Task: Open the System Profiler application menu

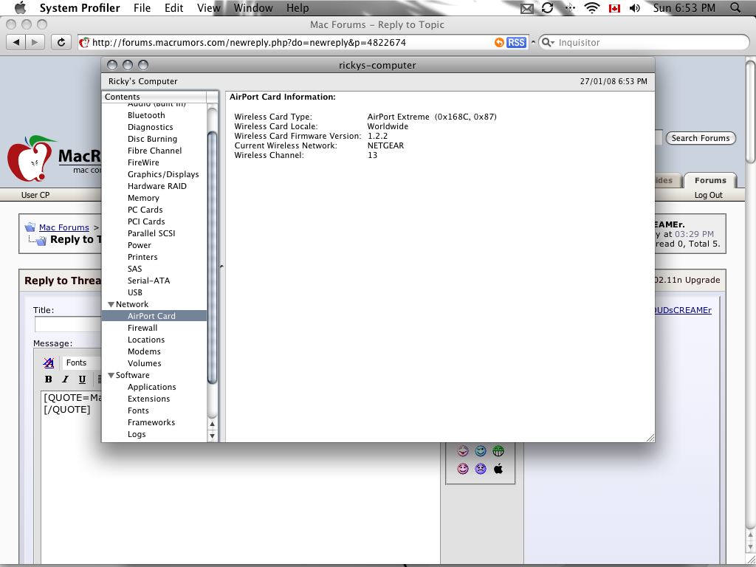Action: pyautogui.click(x=80, y=8)
